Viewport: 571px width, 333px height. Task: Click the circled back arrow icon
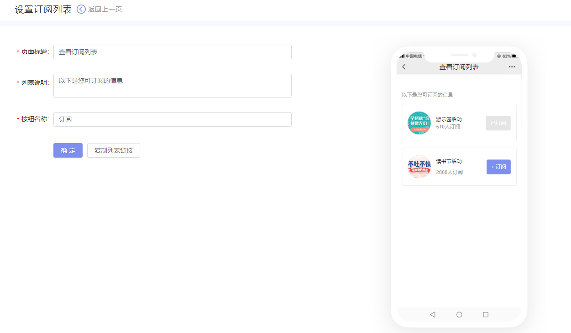[81, 9]
